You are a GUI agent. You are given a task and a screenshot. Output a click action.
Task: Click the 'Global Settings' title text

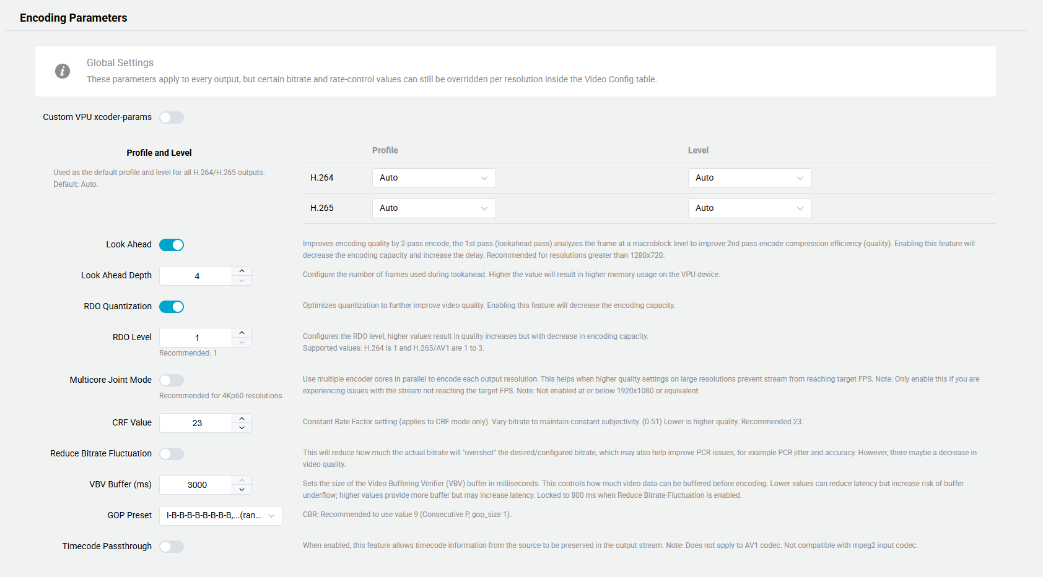coord(120,63)
